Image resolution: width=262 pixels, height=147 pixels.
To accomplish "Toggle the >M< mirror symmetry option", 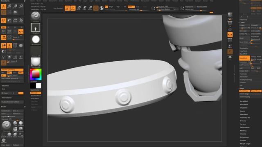I will [21, 73].
